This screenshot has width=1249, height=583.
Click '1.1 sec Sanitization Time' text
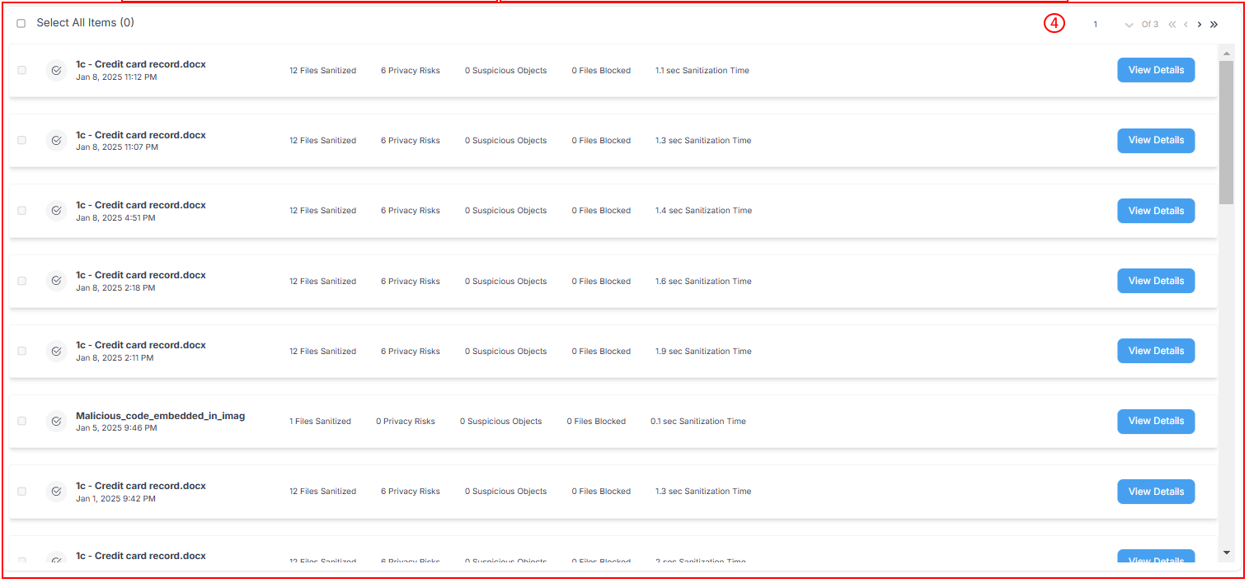click(x=702, y=71)
